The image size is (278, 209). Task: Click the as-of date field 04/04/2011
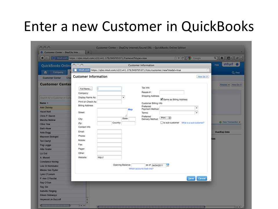point(159,165)
